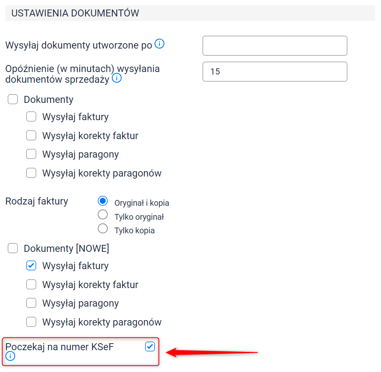
Task: Toggle the 'Dokumenty' parent checkbox
Action: click(x=13, y=99)
